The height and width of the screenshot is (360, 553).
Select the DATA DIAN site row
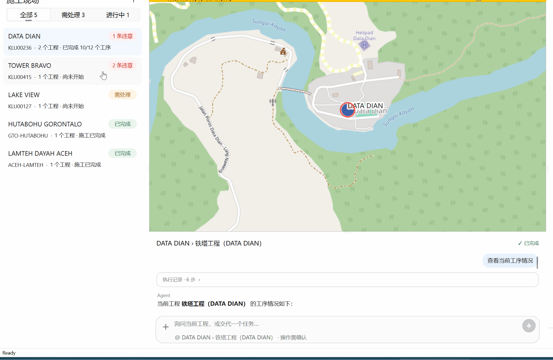coord(72,42)
